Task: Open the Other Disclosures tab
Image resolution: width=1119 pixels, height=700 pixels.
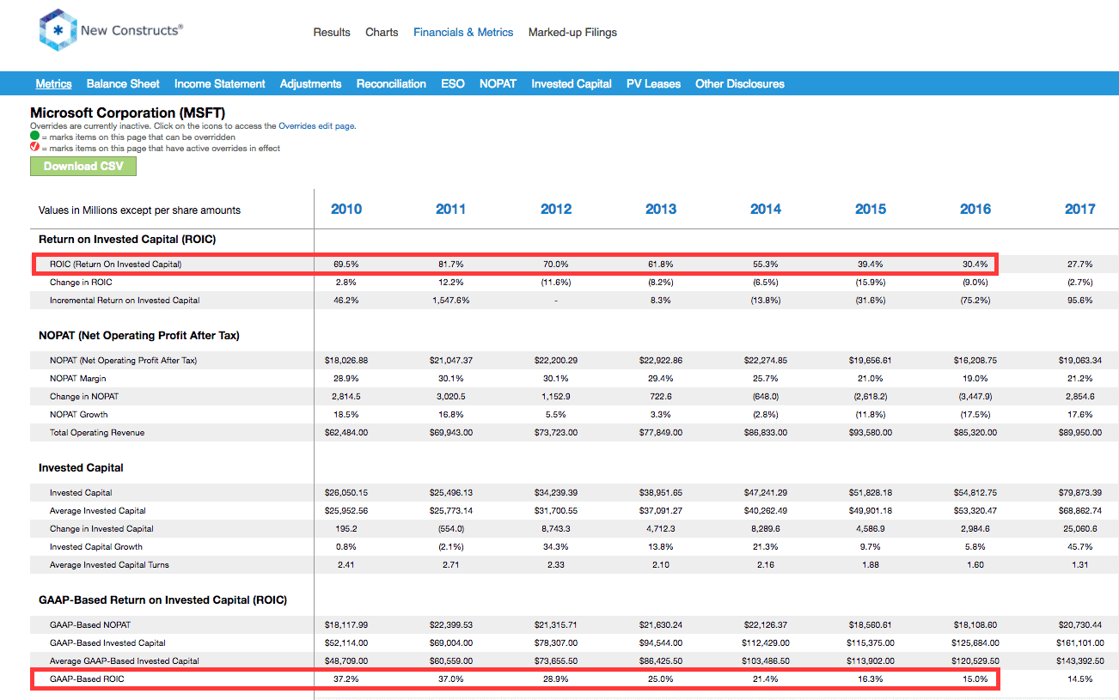Action: coord(740,84)
